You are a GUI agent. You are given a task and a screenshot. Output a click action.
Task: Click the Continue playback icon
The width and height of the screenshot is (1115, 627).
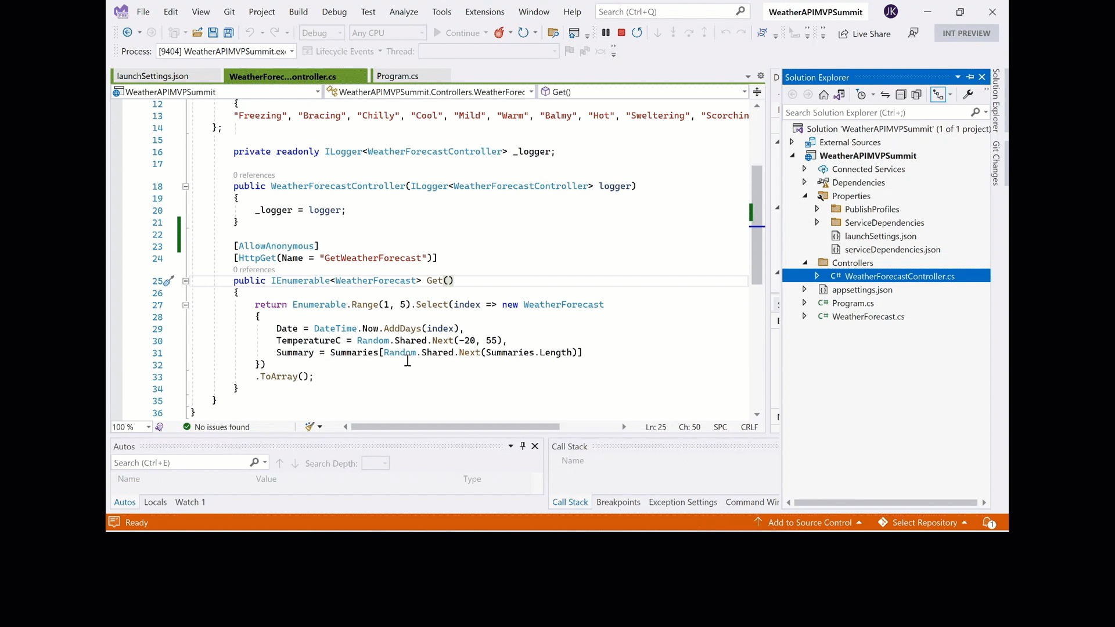pos(437,32)
